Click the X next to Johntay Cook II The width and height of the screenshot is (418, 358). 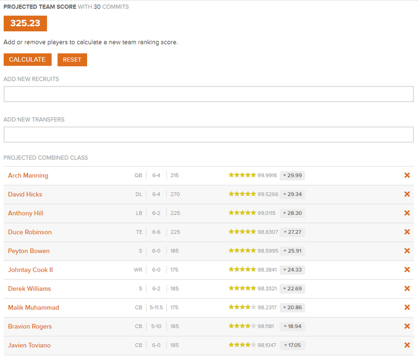[407, 270]
